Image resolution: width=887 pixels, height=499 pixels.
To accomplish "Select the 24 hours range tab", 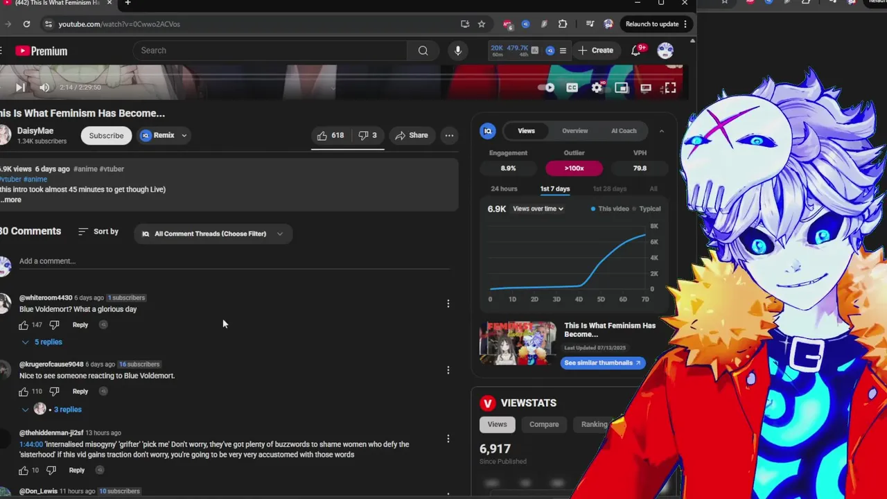I will click(504, 189).
